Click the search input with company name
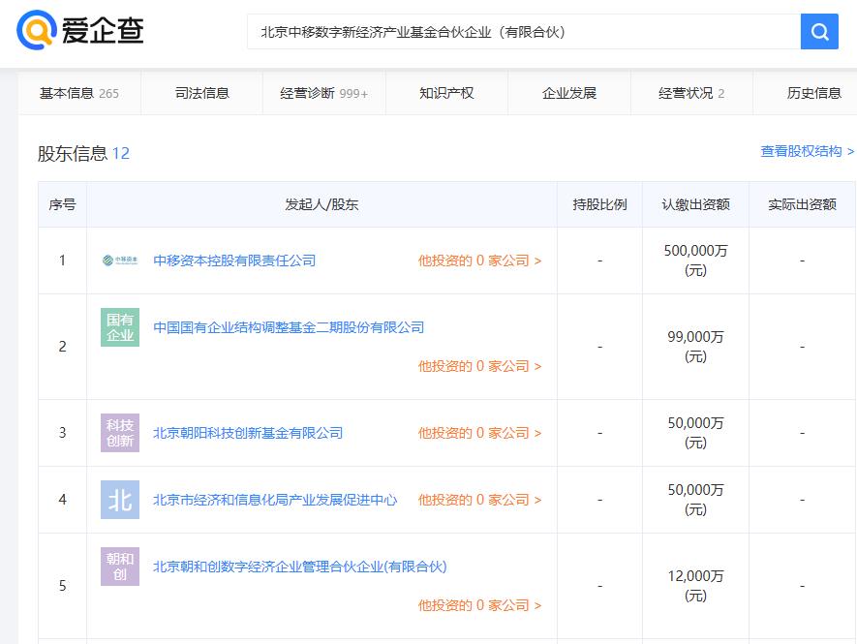 [524, 32]
